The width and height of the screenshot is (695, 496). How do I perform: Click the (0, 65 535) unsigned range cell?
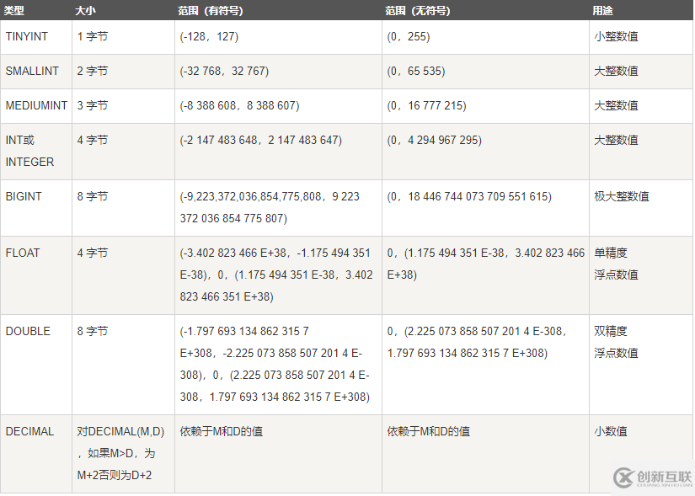(416, 72)
